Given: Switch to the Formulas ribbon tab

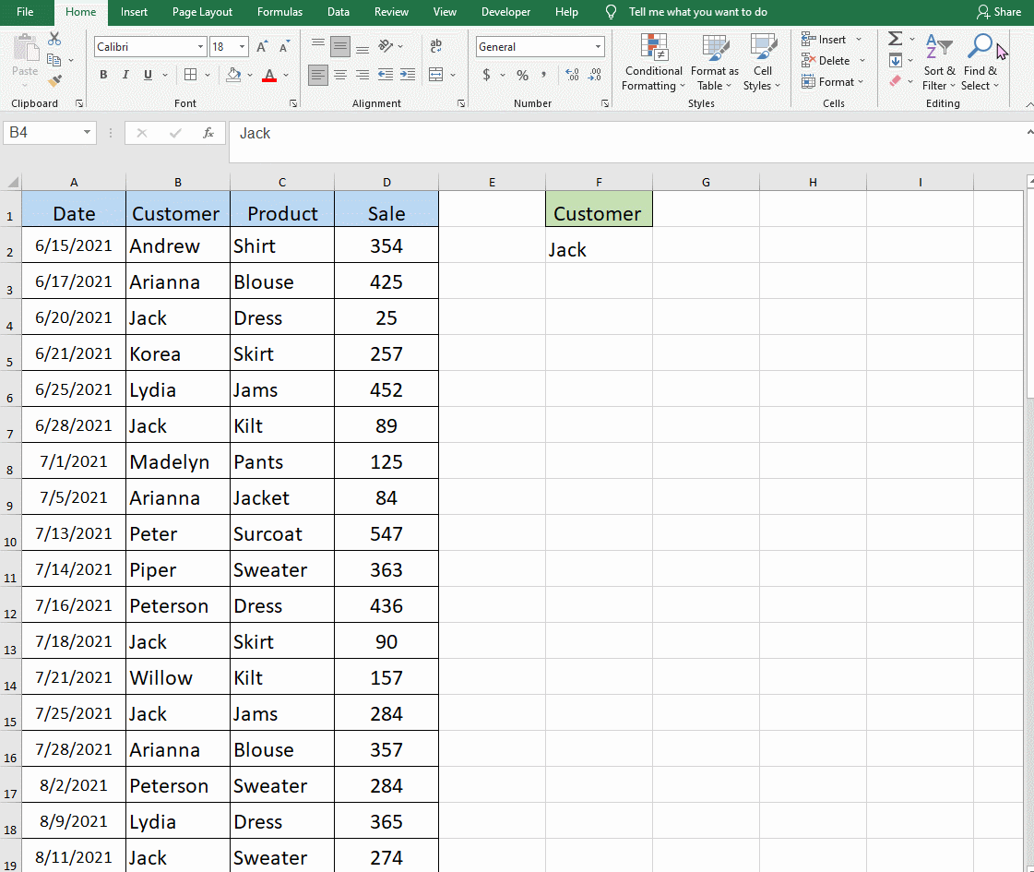Looking at the screenshot, I should tap(279, 12).
